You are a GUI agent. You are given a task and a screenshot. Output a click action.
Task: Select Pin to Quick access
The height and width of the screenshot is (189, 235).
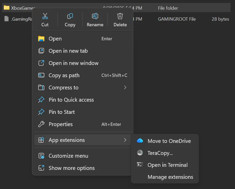coord(83,100)
